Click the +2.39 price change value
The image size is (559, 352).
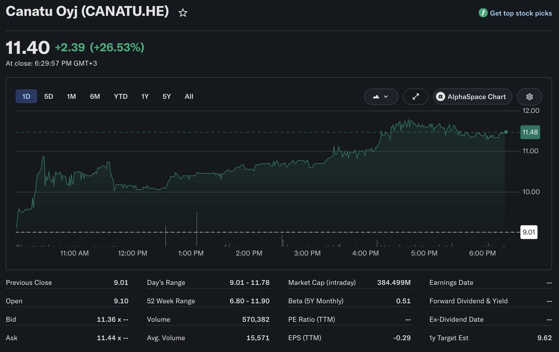[x=70, y=47]
